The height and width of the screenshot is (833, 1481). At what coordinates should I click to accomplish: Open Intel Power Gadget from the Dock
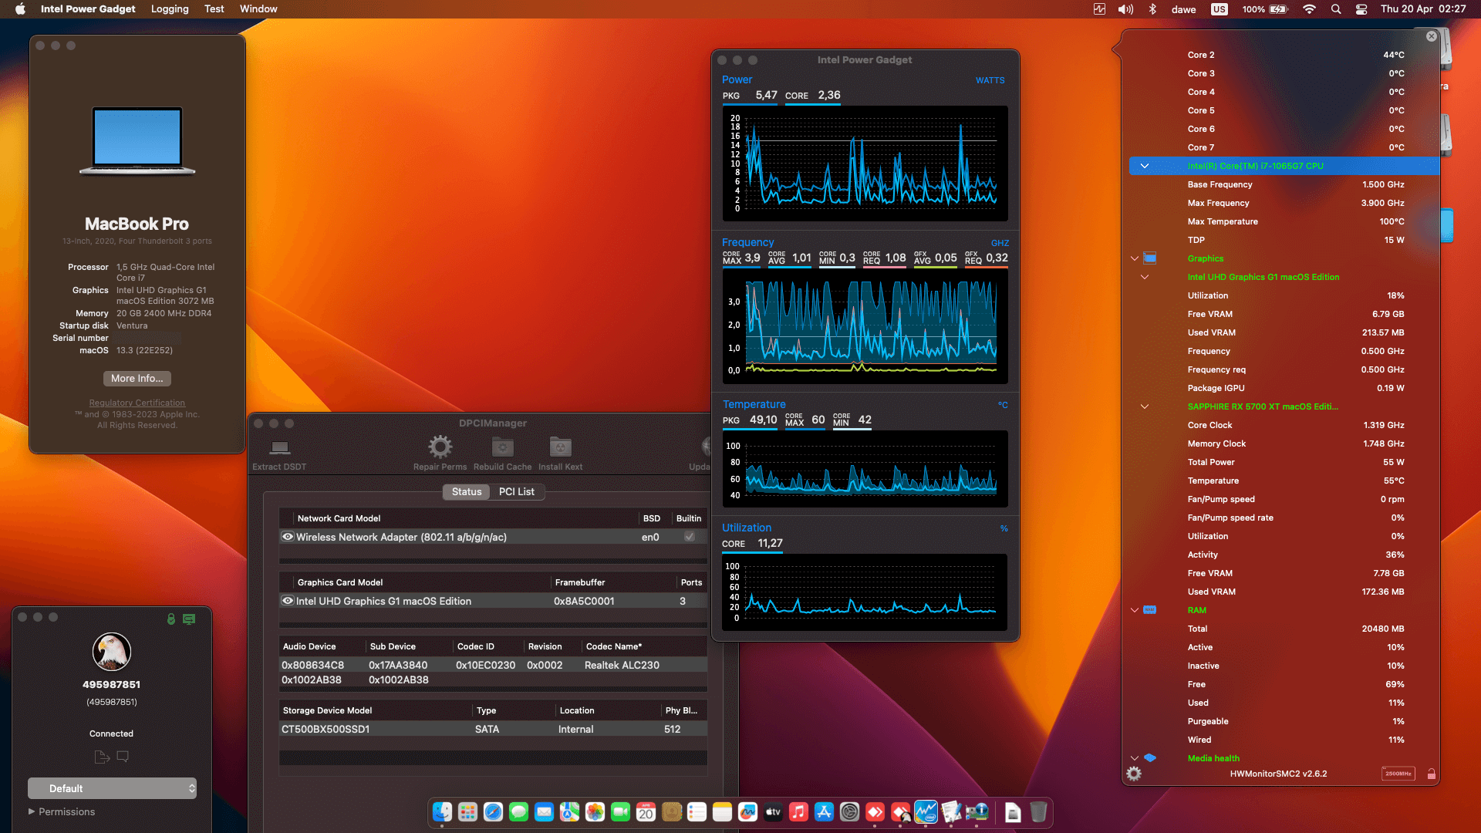coord(926,811)
